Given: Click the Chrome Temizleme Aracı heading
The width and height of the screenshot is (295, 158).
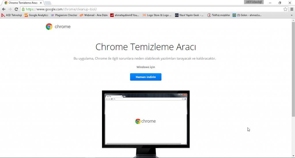Looking at the screenshot, I should click(145, 47).
